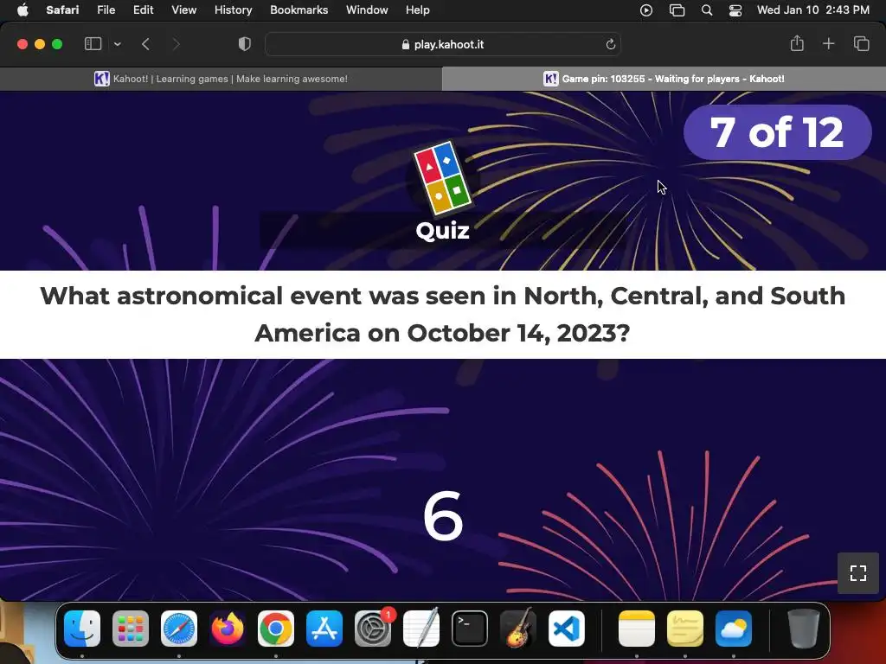
Task: Click the date and time clock
Action: click(x=813, y=10)
